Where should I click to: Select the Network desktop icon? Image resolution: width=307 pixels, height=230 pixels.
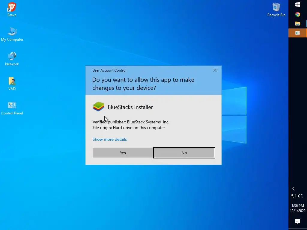pos(12,59)
